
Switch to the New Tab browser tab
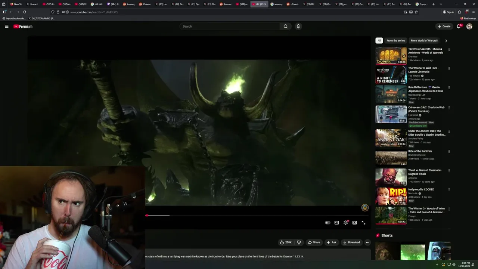[x=16, y=4]
